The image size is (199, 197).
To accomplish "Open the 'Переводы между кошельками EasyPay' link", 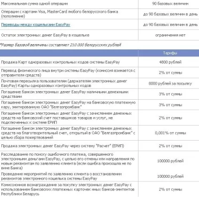I will tap(36, 24).
